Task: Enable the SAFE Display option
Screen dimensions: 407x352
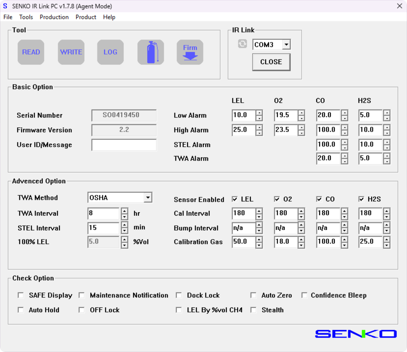Action: (21, 295)
